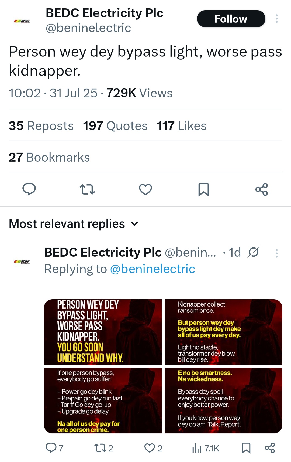The image size is (291, 462).
Task: Open BEDC profile picture at top
Action: 22,21
